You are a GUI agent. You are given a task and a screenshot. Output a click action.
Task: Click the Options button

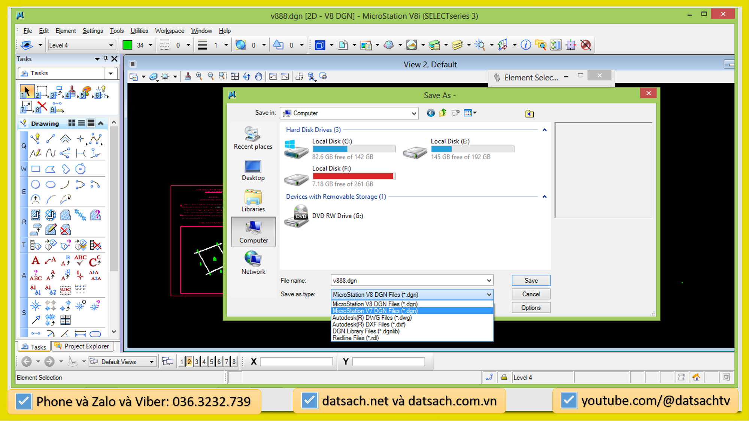point(531,308)
